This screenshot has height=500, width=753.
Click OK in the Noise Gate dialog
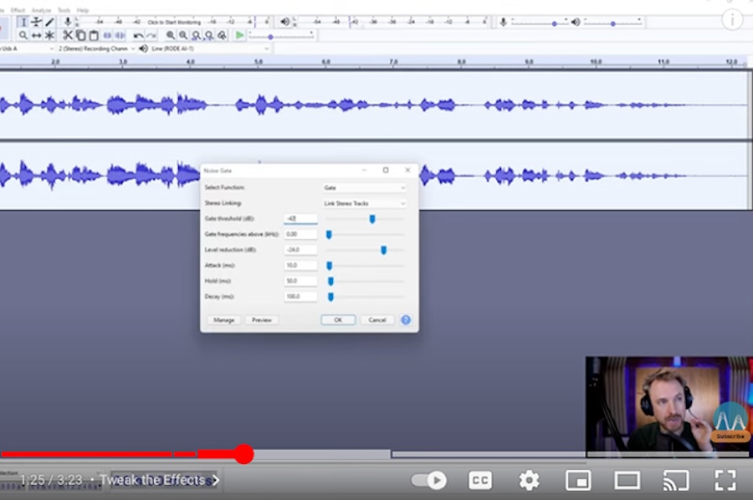338,320
